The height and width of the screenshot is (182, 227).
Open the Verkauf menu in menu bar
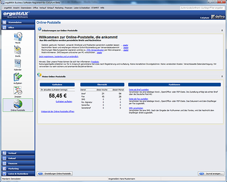(x=42, y=8)
